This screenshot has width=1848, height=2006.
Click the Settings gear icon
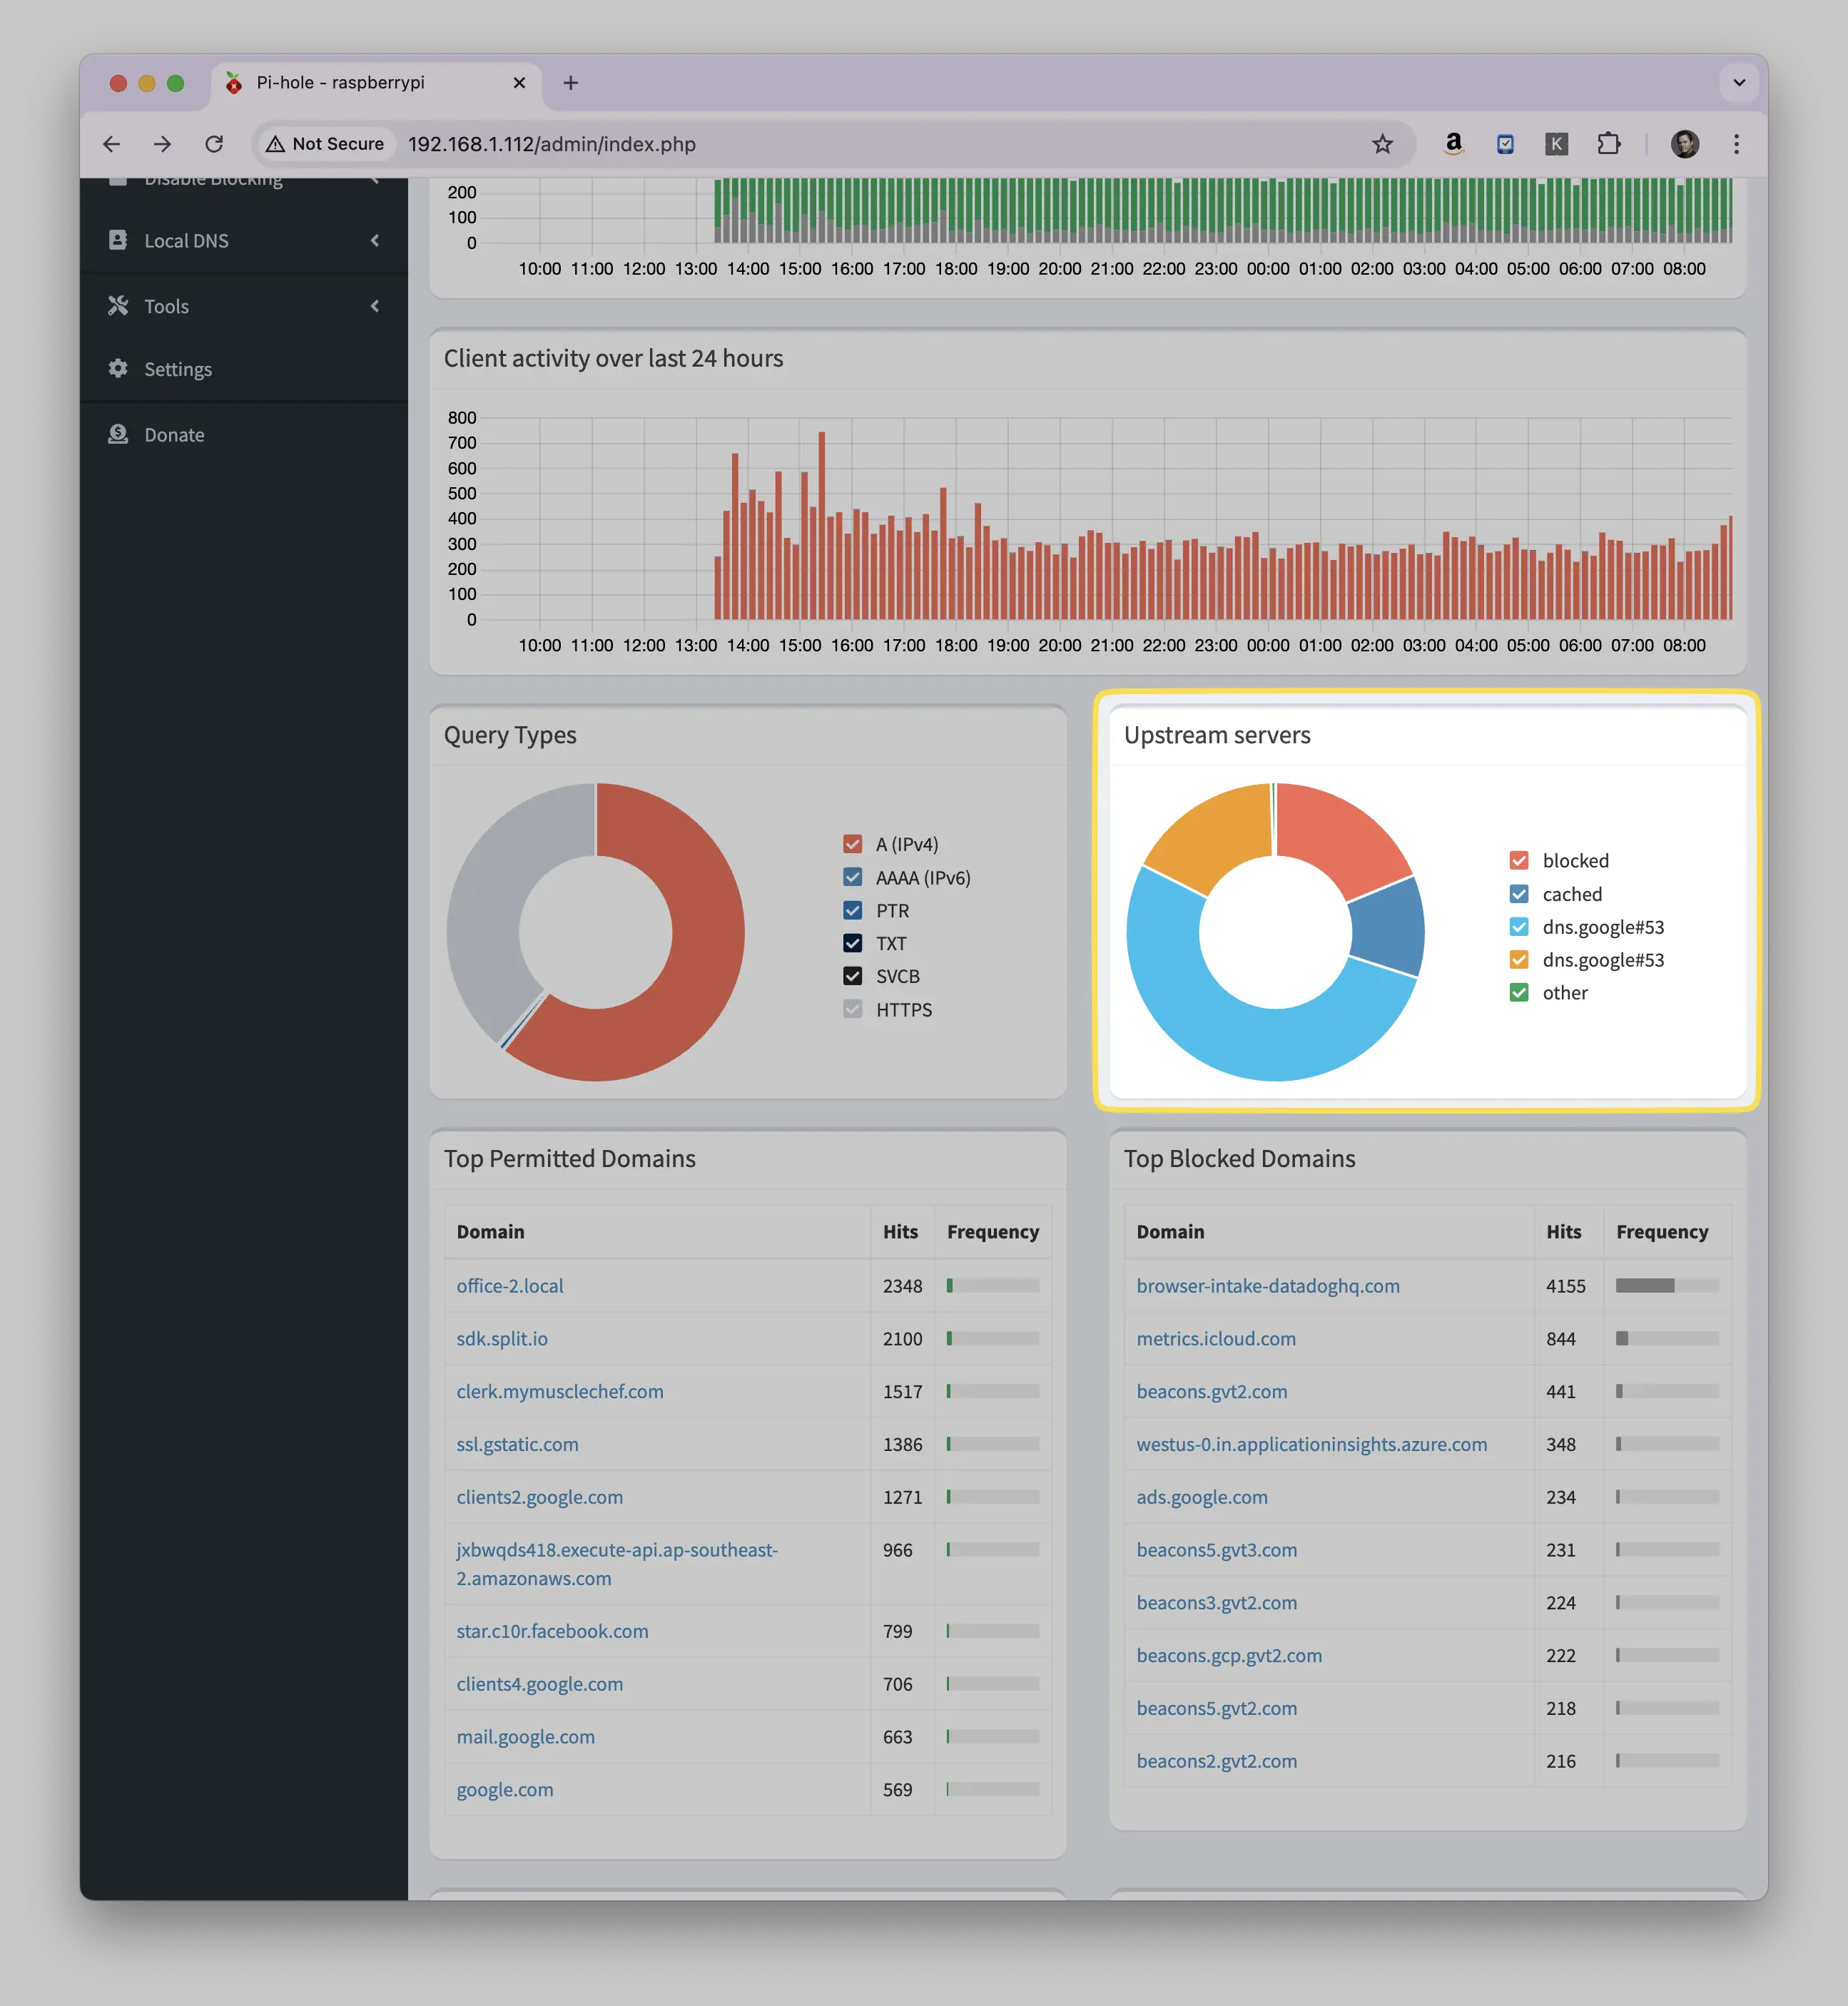(118, 368)
